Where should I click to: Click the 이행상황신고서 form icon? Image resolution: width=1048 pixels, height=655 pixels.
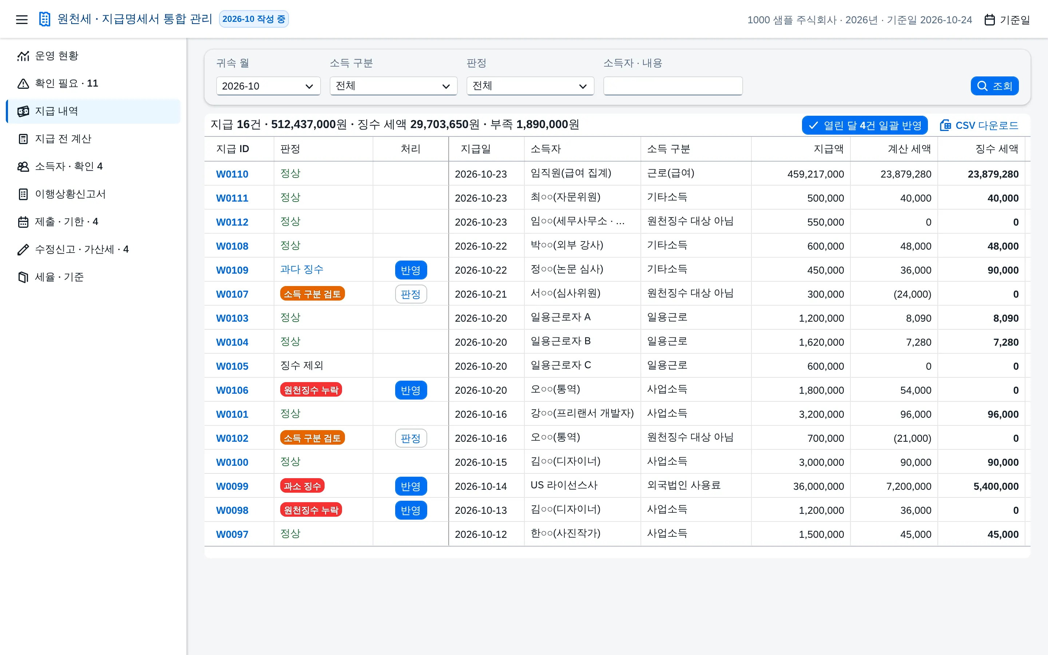[23, 194]
